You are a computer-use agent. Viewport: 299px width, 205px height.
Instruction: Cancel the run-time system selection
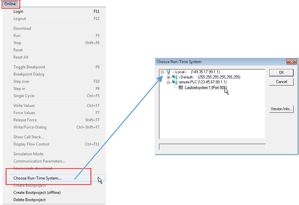pyautogui.click(x=281, y=82)
